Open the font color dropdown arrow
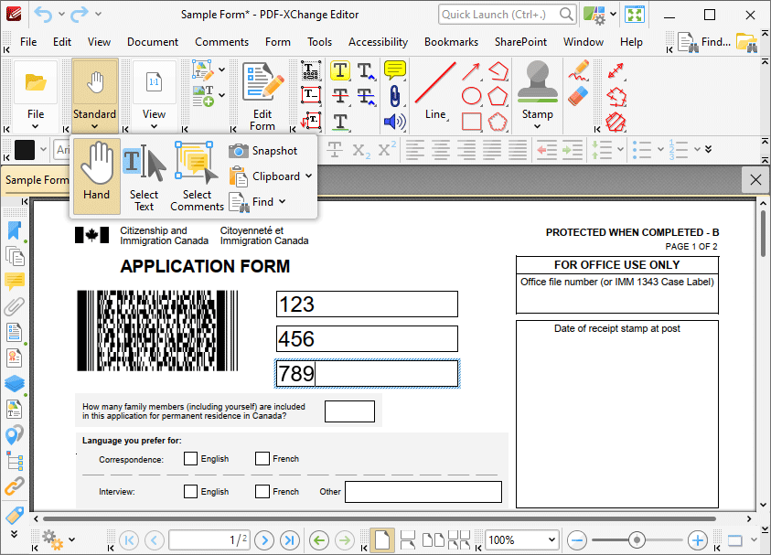The image size is (771, 555). pyautogui.click(x=43, y=149)
